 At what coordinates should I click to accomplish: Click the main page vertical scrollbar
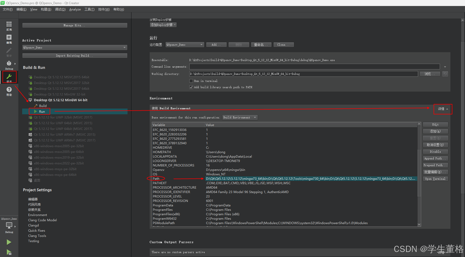tap(463, 117)
